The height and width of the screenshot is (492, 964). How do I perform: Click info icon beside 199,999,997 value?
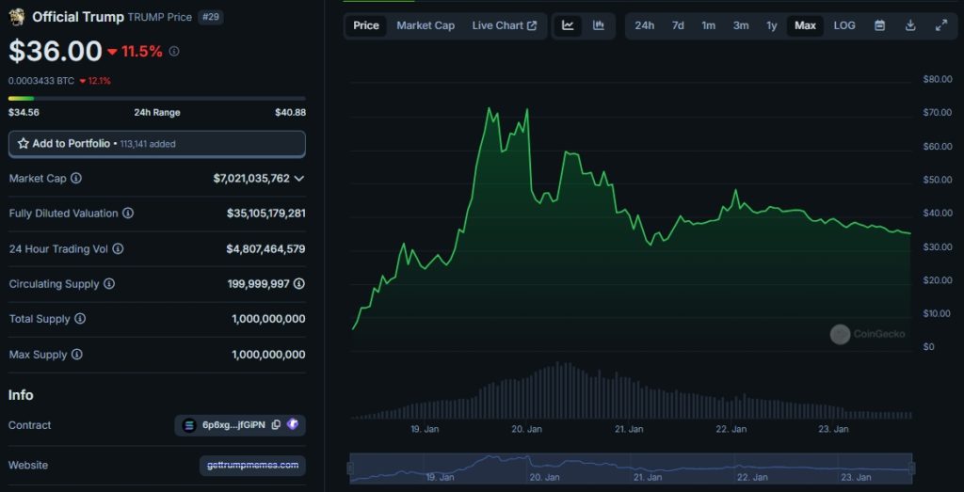pyautogui.click(x=298, y=284)
